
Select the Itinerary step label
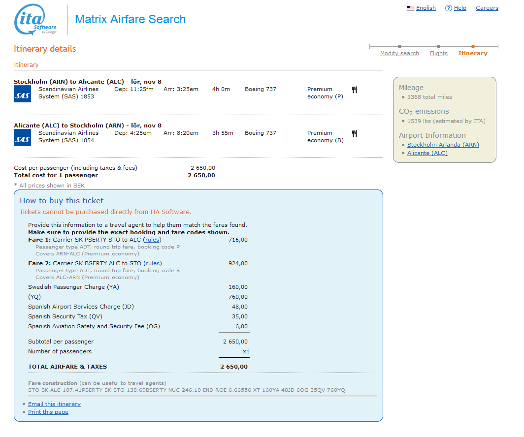(472, 53)
